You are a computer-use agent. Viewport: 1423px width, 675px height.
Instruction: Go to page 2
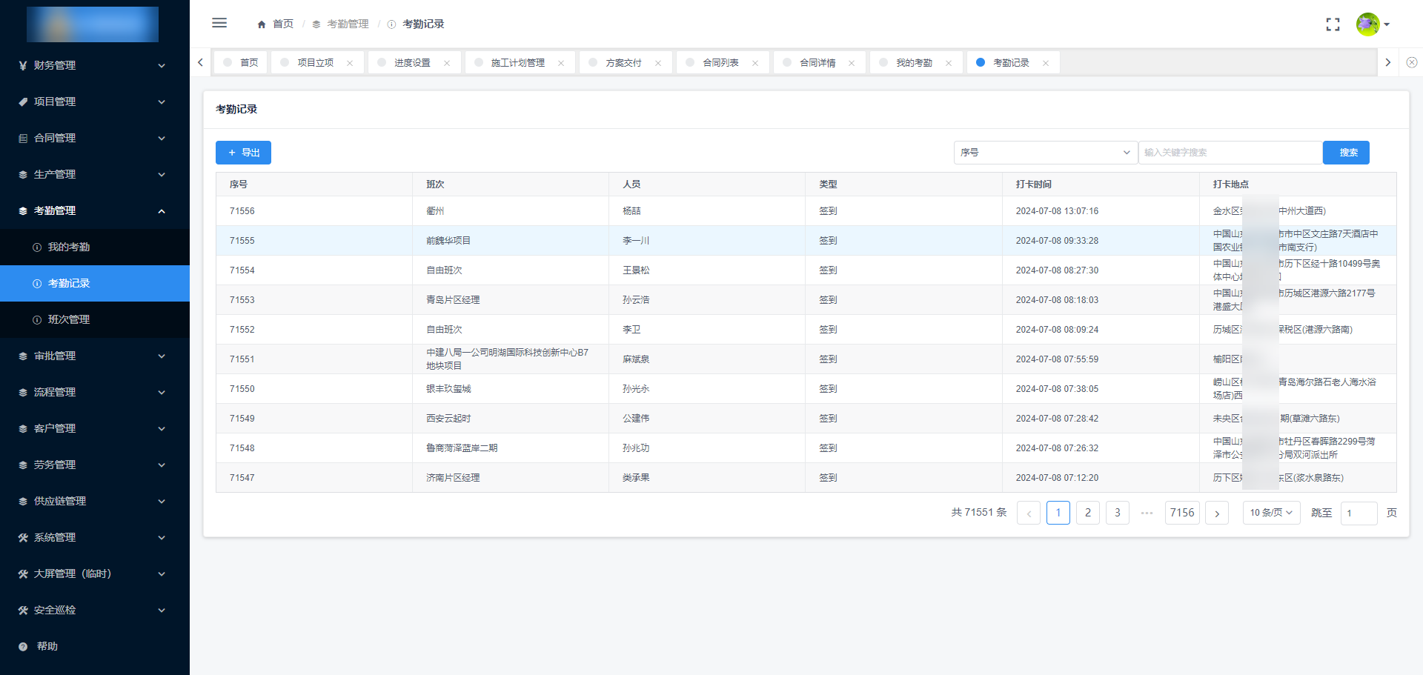(1088, 513)
